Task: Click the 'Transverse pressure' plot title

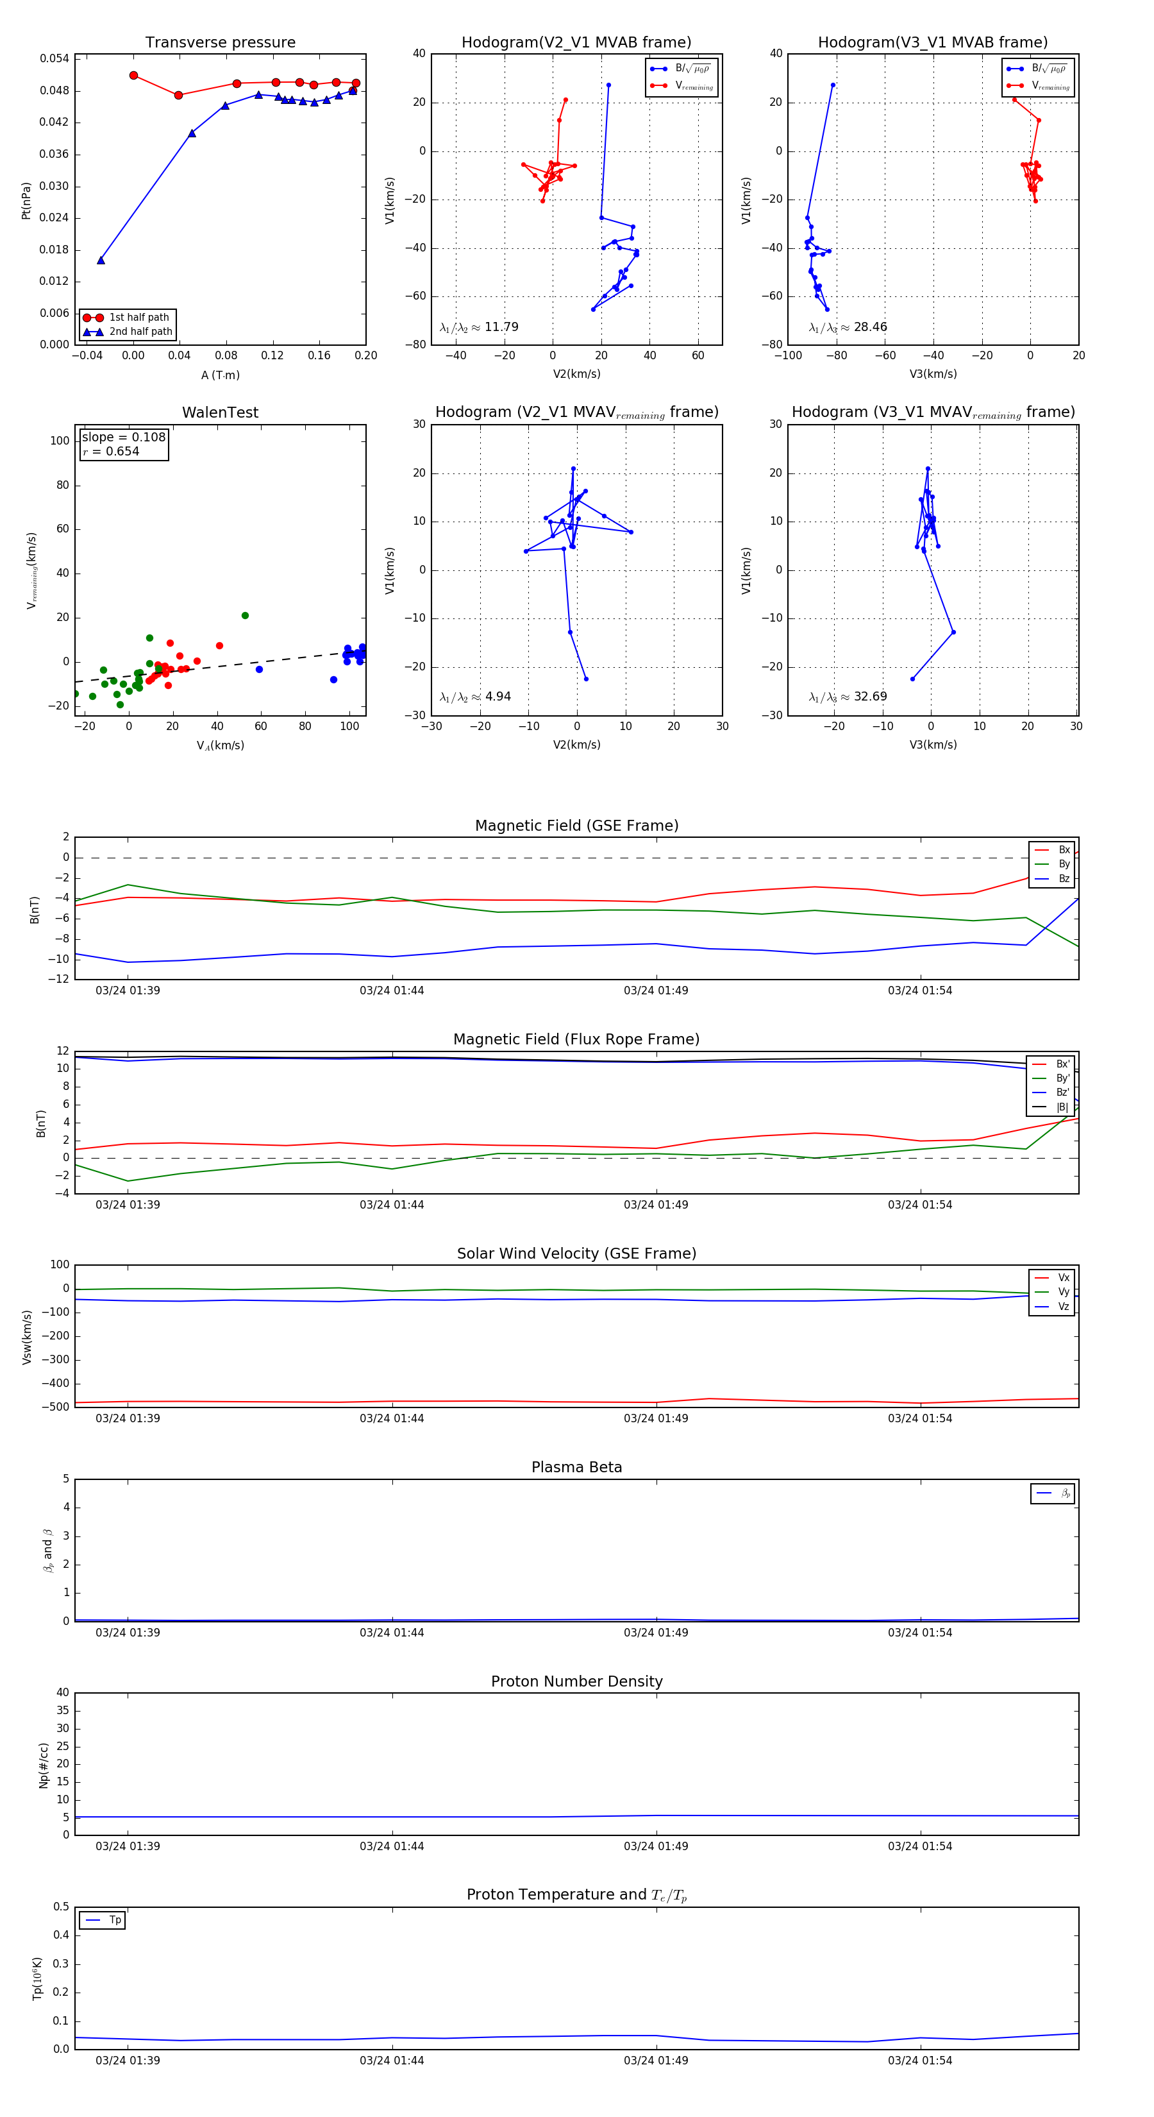Action: [220, 43]
